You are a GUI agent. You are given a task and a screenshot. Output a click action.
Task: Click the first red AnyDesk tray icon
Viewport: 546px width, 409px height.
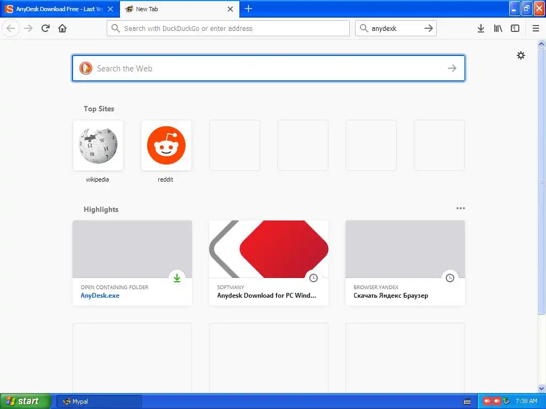(x=487, y=402)
